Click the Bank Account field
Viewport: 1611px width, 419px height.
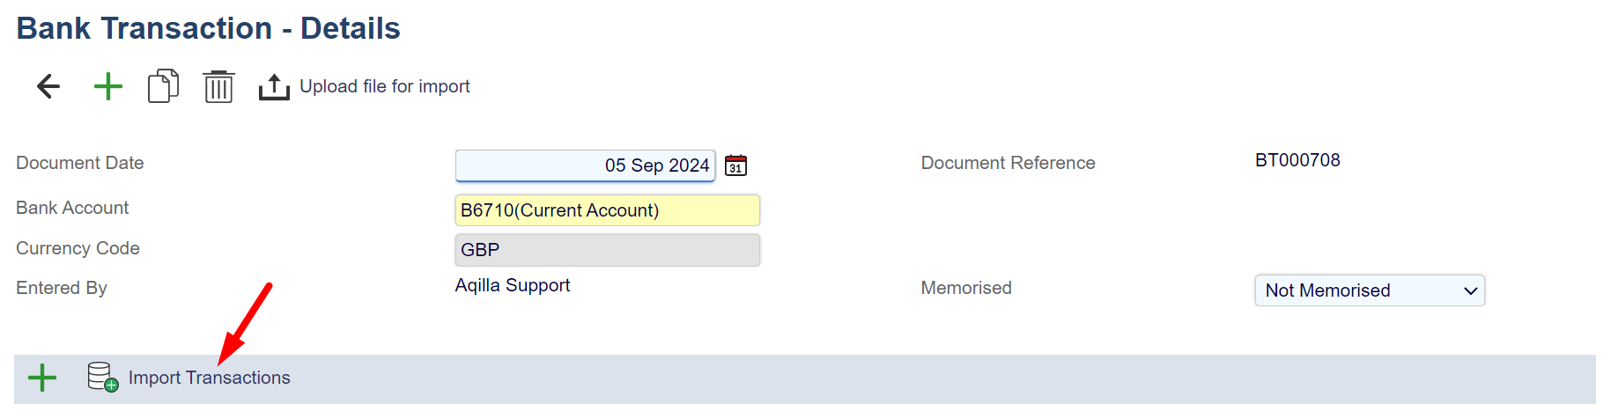click(x=607, y=210)
